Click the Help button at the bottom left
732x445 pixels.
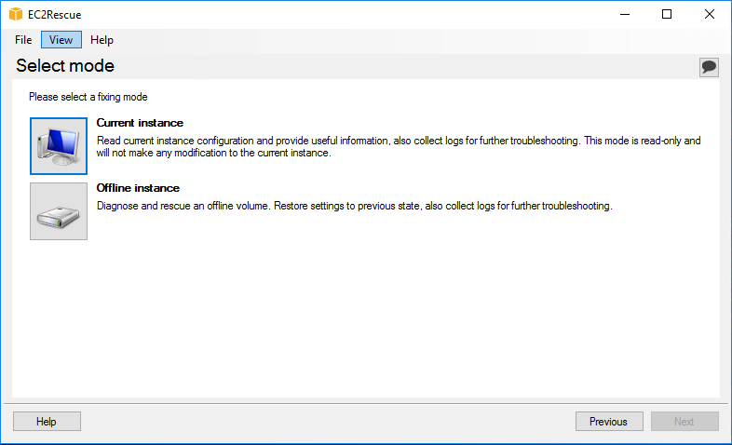click(x=47, y=421)
